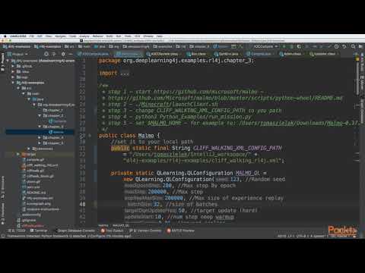Click the VCS Revert arrow icon
Screen dimensions: 365x273
click(344, 46)
